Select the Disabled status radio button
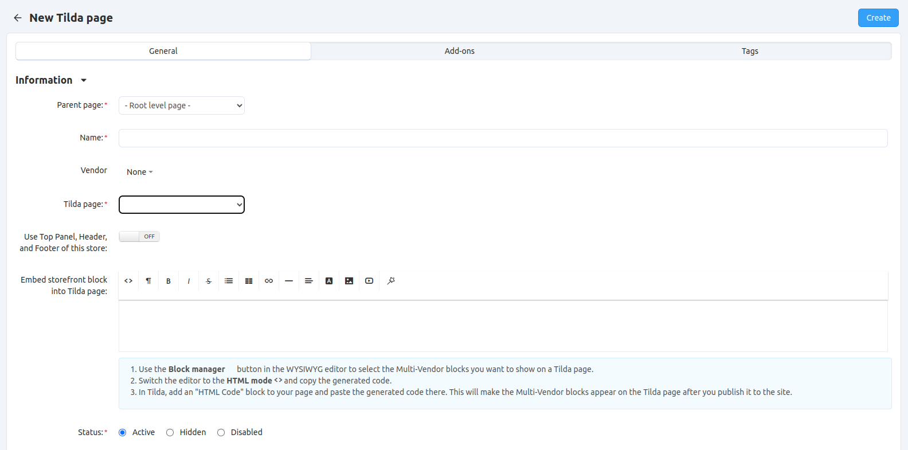The width and height of the screenshot is (908, 450). click(x=221, y=433)
